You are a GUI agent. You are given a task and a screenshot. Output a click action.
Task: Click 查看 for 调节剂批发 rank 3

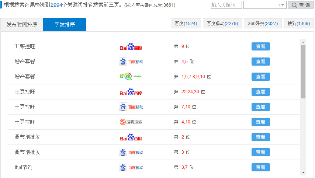260,152
